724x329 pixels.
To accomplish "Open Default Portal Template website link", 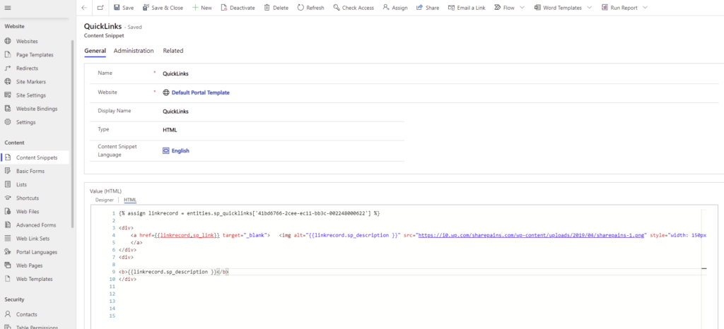I will [x=200, y=92].
